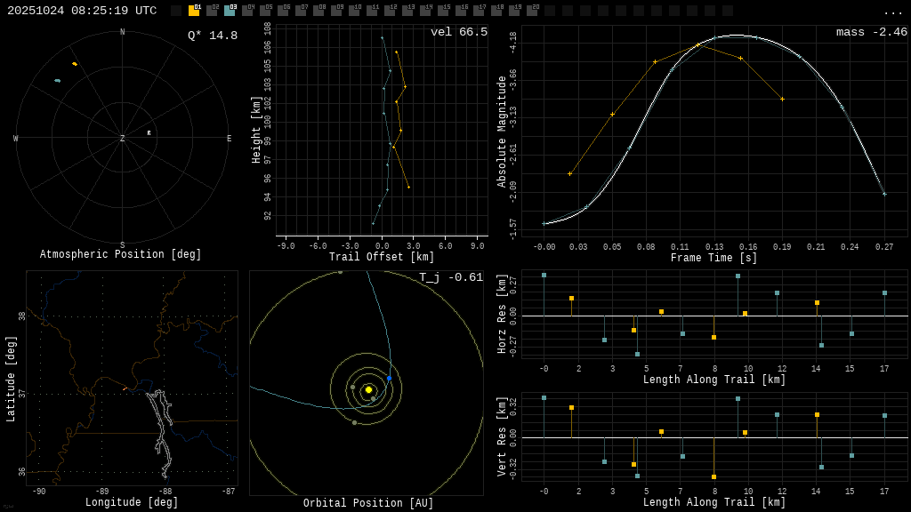Enable station box 02 in top bar

coord(212,11)
